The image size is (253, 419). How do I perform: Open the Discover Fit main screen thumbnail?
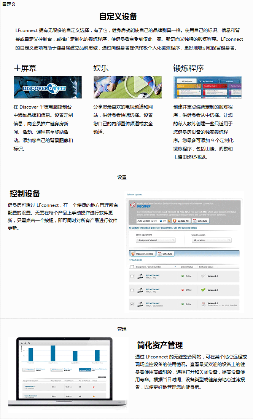48,87
